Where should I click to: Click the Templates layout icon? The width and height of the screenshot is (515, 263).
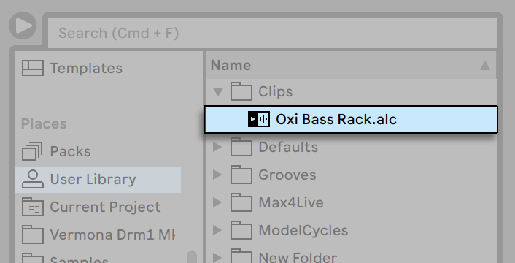click(x=33, y=68)
